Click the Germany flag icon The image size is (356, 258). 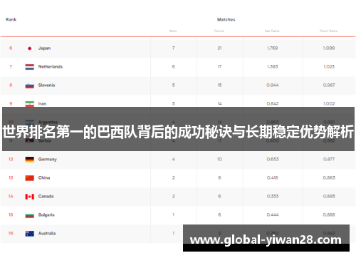[x=30, y=160]
